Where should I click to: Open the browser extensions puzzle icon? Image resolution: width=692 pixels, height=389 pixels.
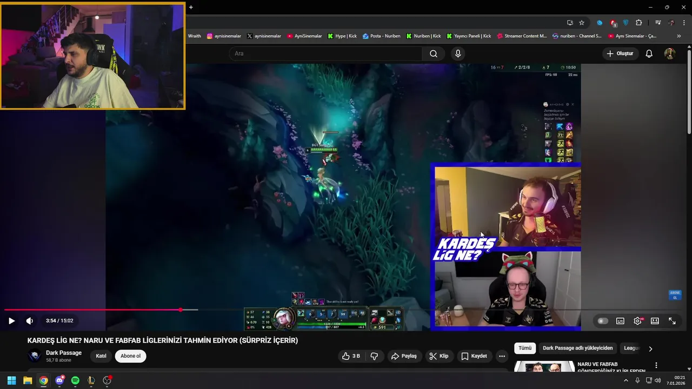pyautogui.click(x=639, y=23)
